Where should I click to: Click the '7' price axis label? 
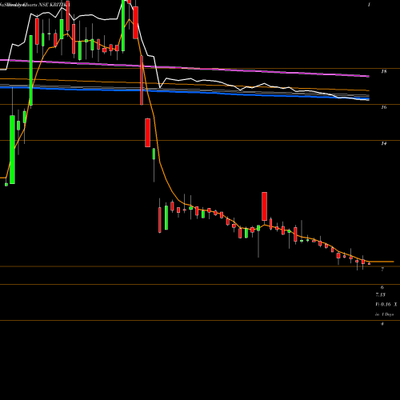click(382, 270)
